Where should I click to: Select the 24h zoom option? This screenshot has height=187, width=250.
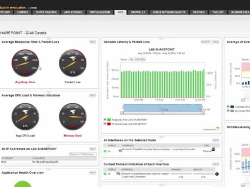tap(143, 59)
